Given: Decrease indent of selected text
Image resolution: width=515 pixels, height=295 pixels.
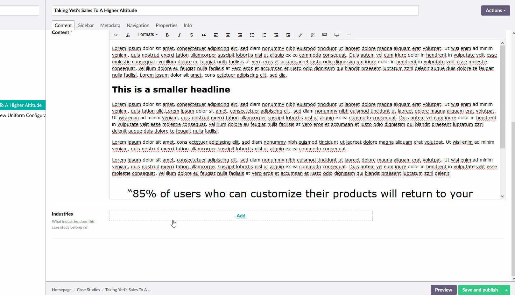Looking at the screenshot, I should tap(276, 35).
